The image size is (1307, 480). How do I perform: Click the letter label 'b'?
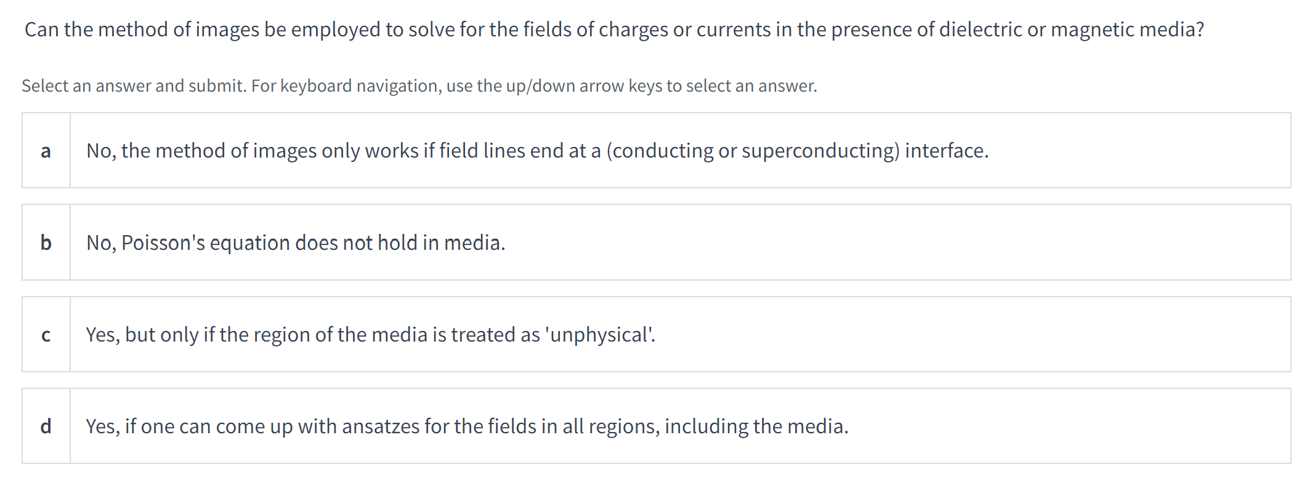46,242
